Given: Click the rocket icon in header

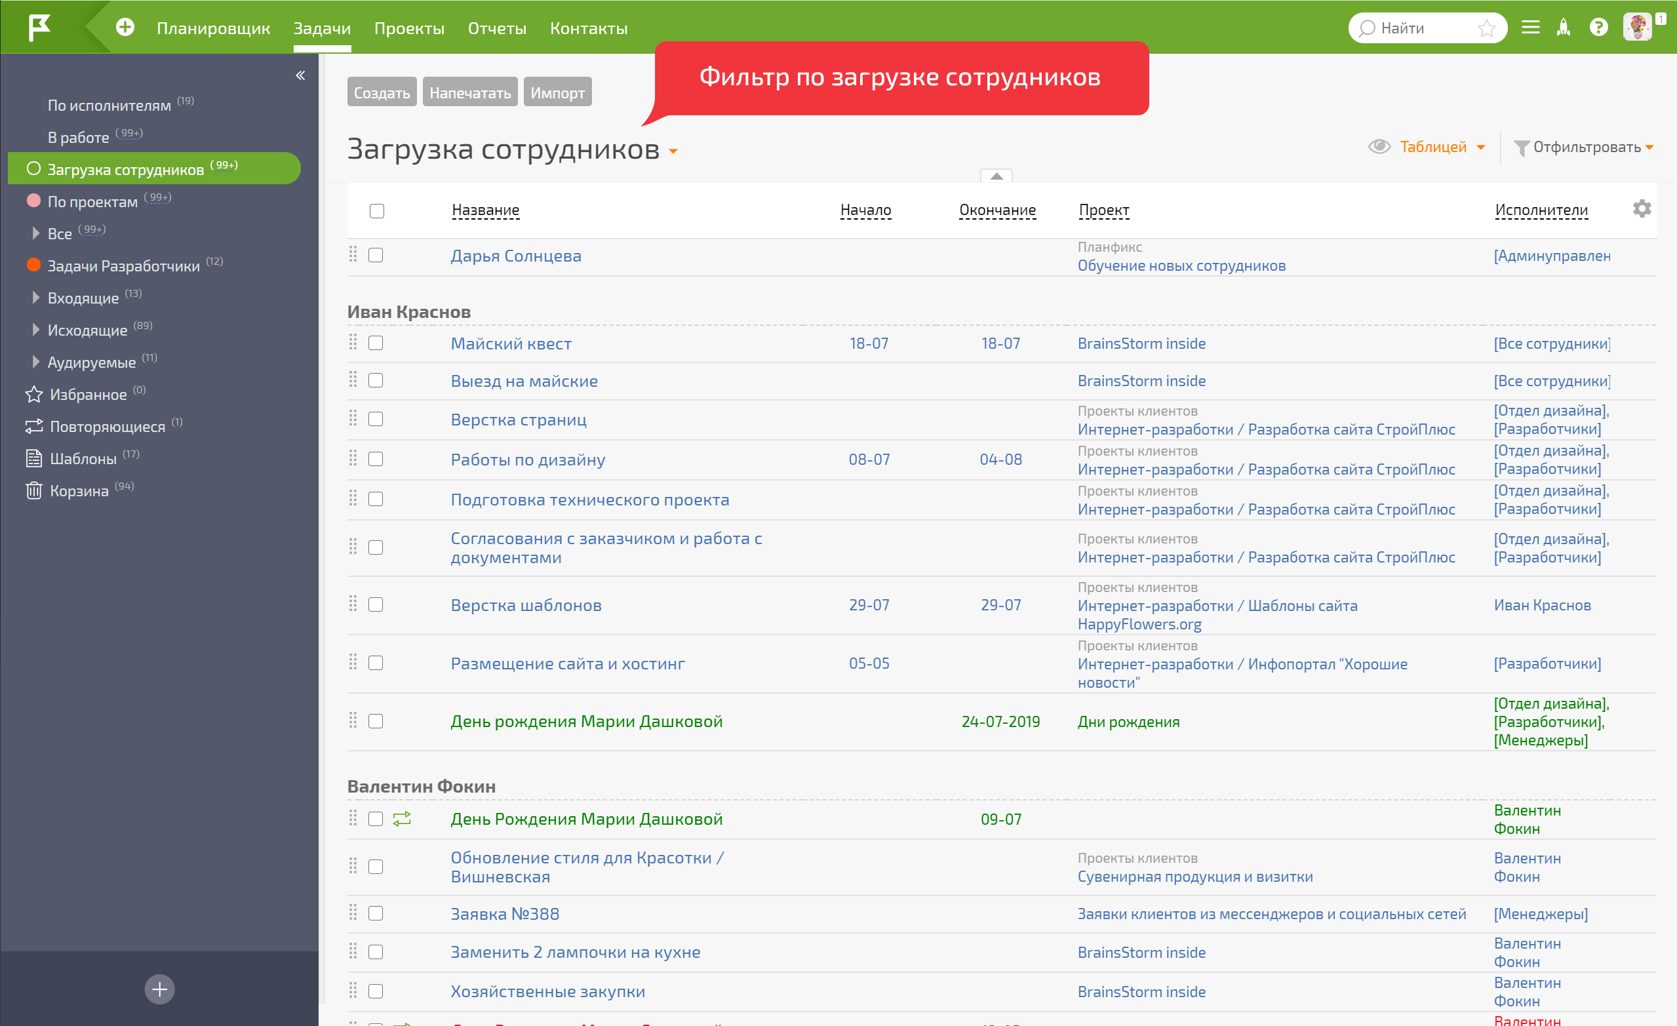Looking at the screenshot, I should pos(1564,28).
